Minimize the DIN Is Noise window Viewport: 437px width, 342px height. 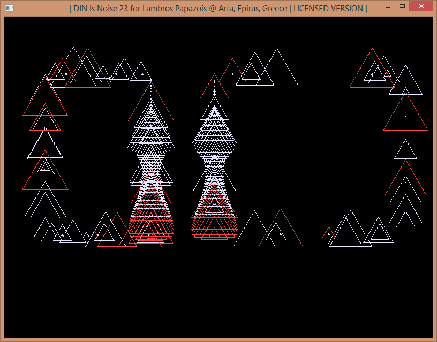coord(388,6)
